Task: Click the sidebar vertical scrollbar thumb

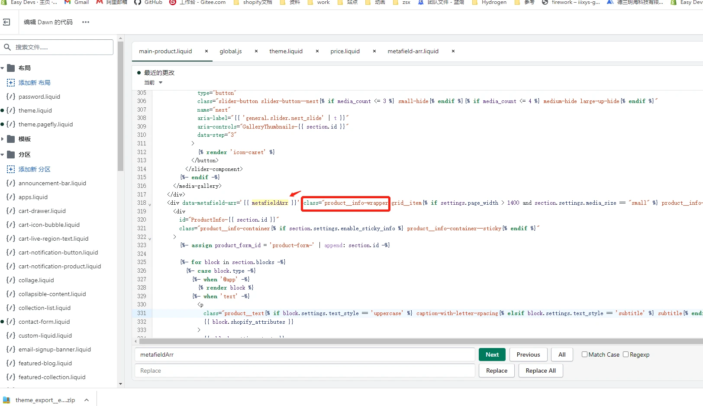Action: pyautogui.click(x=120, y=106)
